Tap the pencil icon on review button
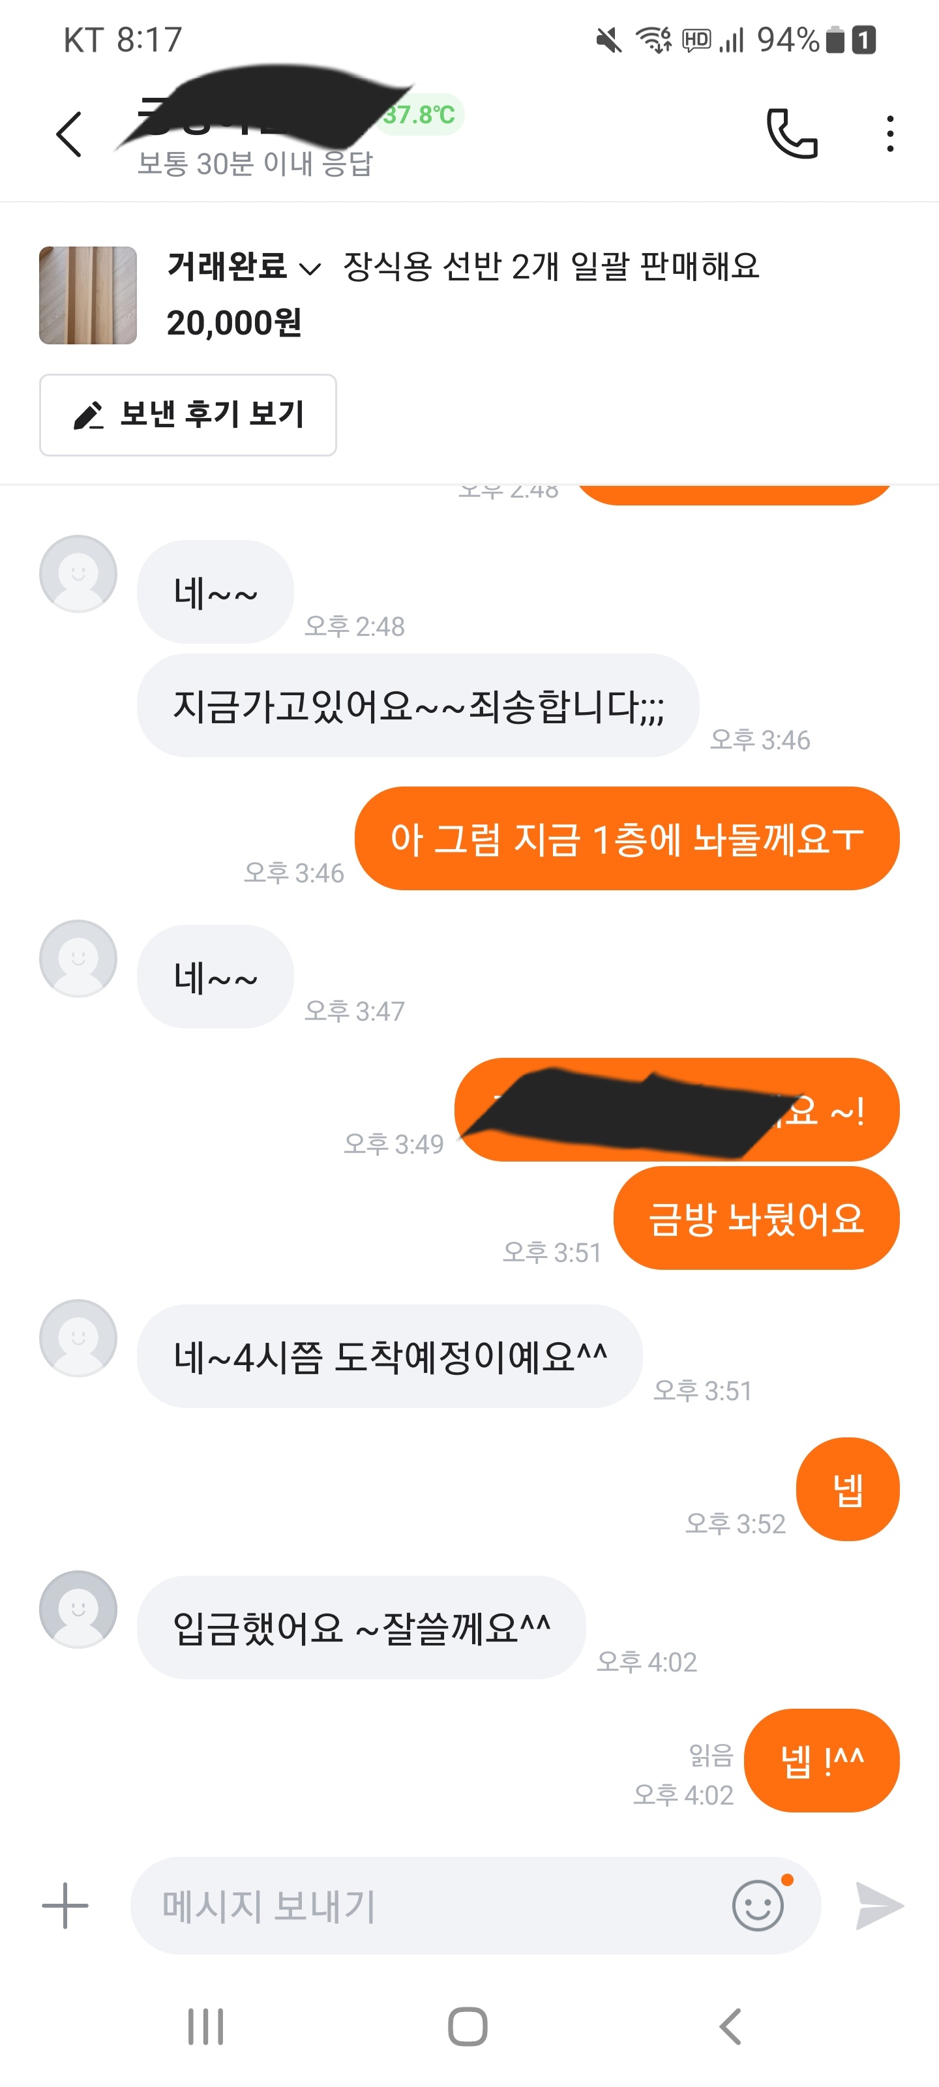Viewport: 939px width, 2087px height. coord(87,415)
